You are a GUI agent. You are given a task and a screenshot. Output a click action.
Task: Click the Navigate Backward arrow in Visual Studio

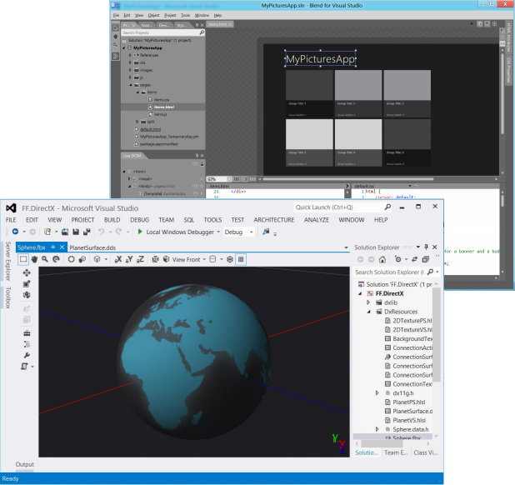pos(15,232)
